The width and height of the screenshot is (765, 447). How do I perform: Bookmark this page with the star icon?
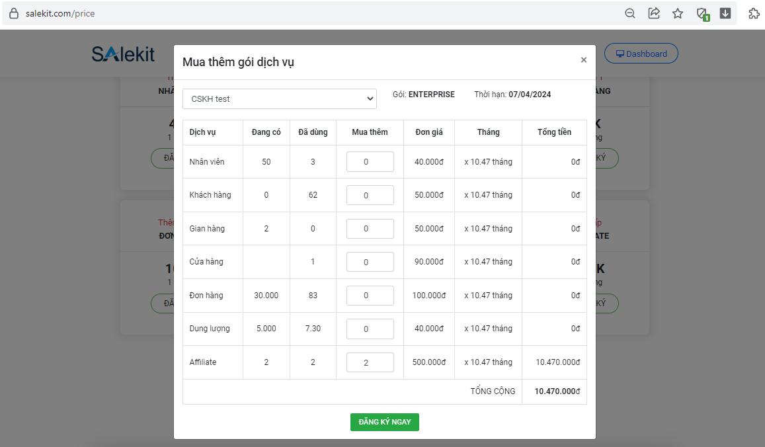coord(678,13)
